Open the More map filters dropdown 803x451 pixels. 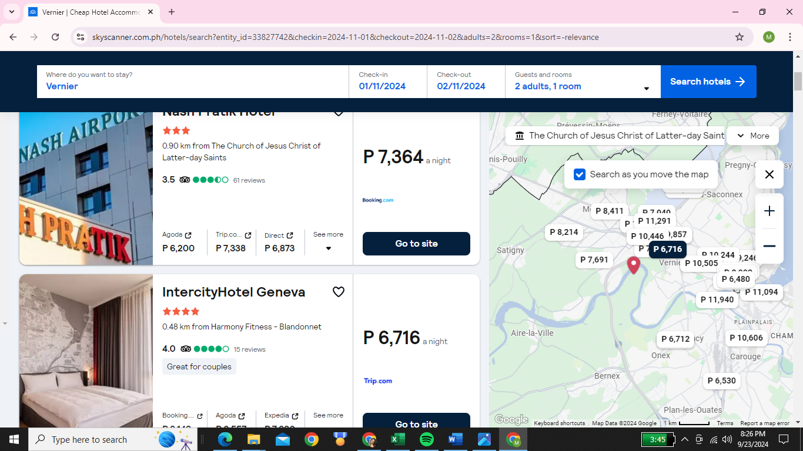click(752, 136)
